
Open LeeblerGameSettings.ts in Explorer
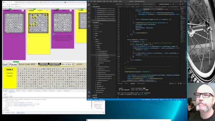pos(103,57)
